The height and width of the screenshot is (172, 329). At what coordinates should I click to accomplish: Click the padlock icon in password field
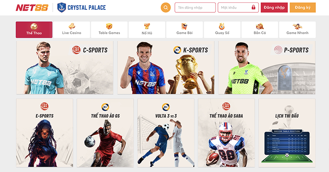253,7
